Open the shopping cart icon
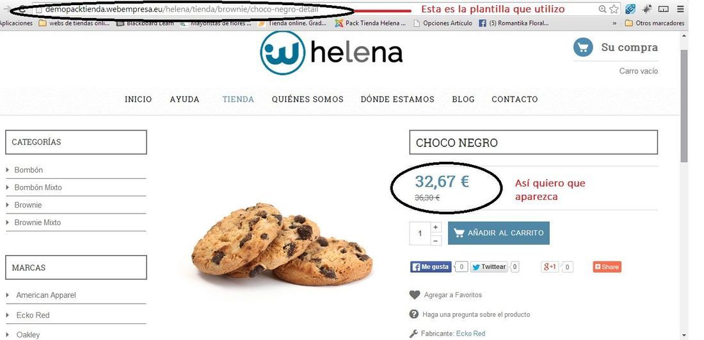This screenshot has height=340, width=704. pyautogui.click(x=583, y=47)
